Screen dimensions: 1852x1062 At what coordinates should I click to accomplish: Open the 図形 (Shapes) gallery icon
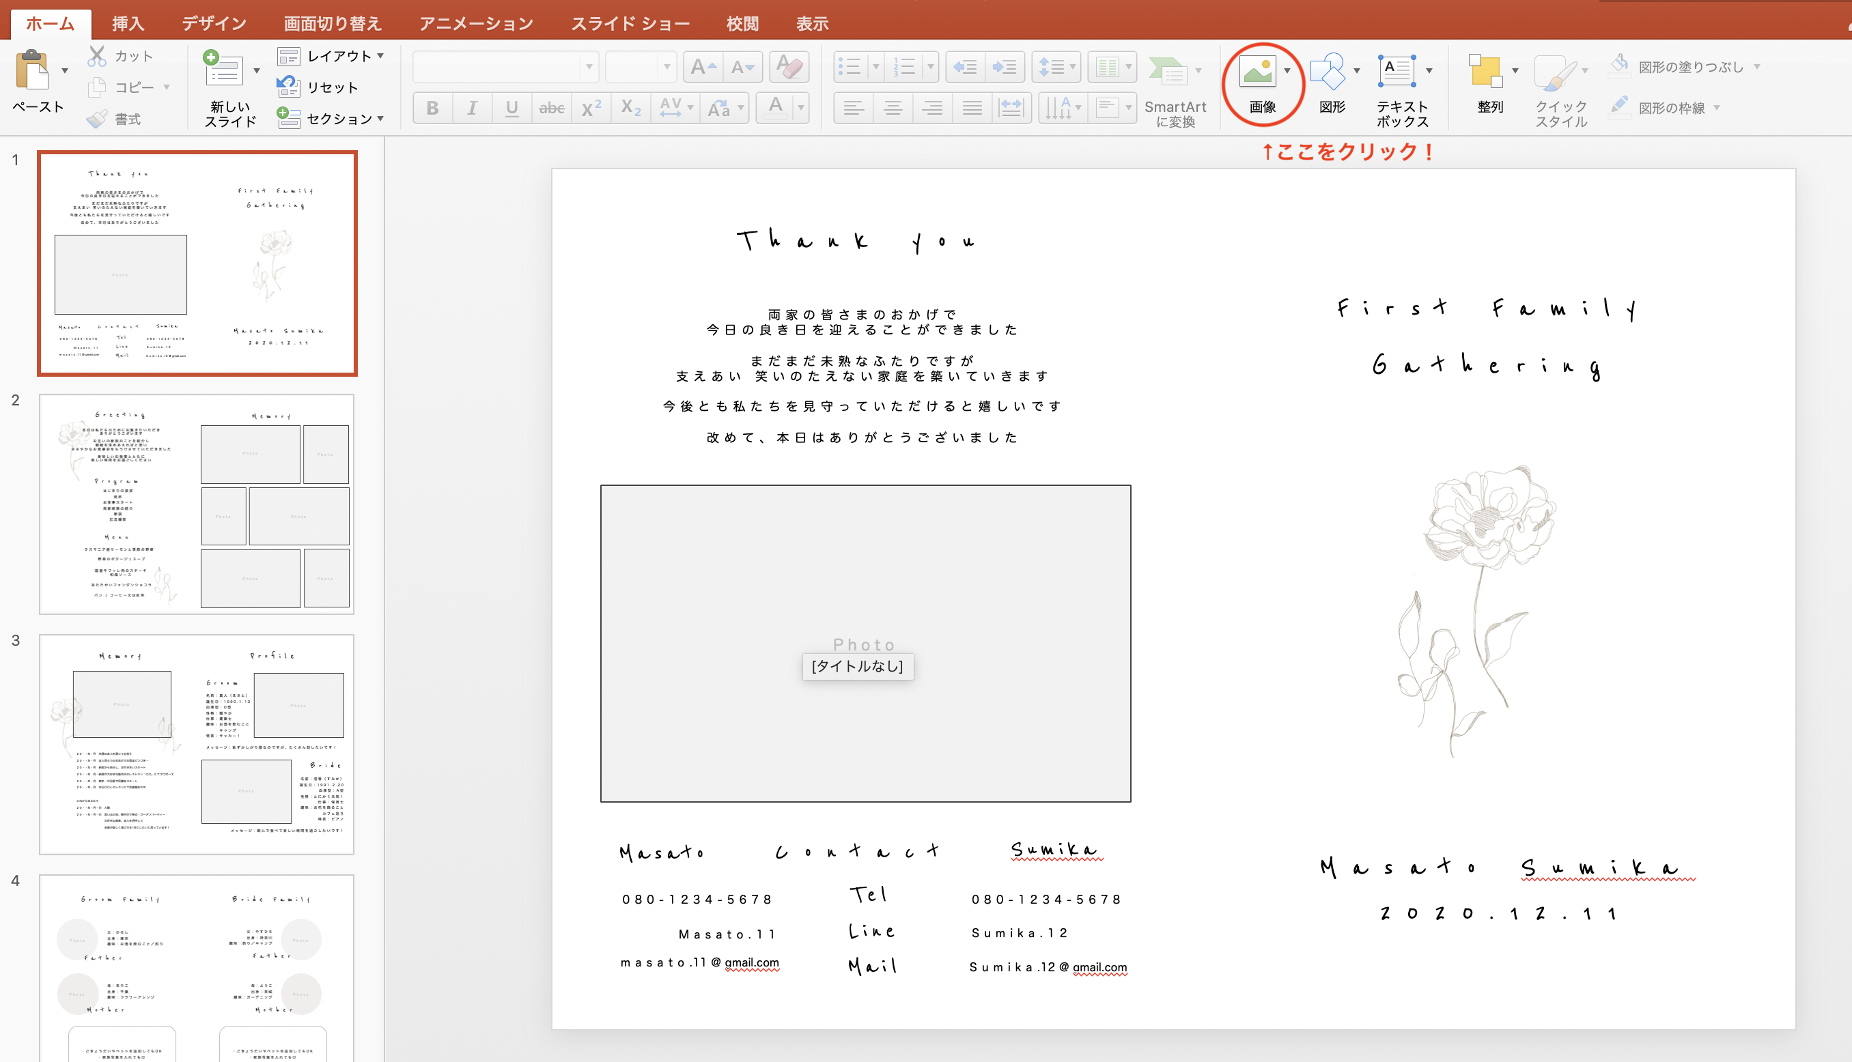coord(1327,72)
